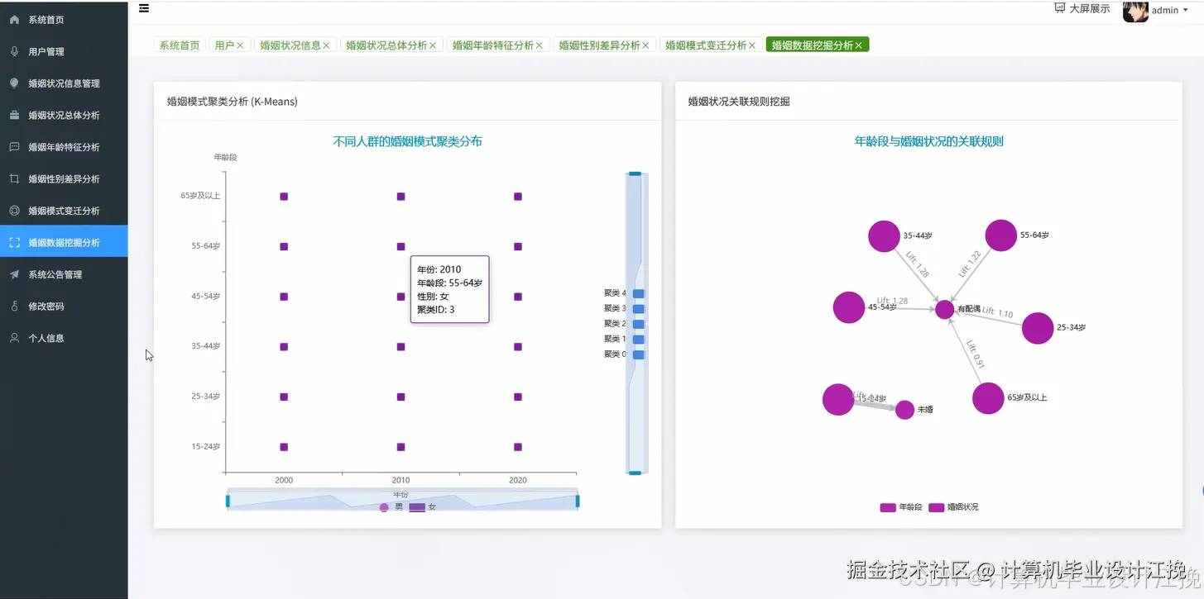Click the top handle of vertical zoom slider

pos(635,174)
